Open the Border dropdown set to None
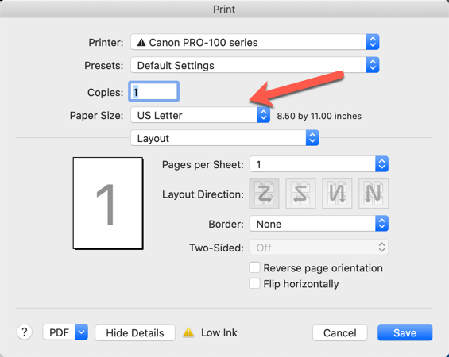This screenshot has width=449, height=357. pos(319,224)
